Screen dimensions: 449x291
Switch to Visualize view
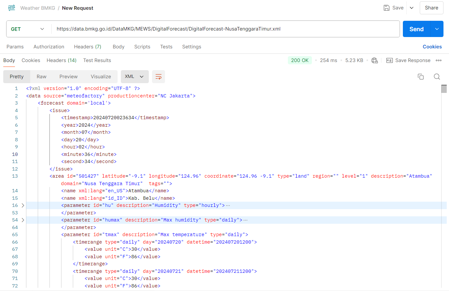click(x=101, y=77)
